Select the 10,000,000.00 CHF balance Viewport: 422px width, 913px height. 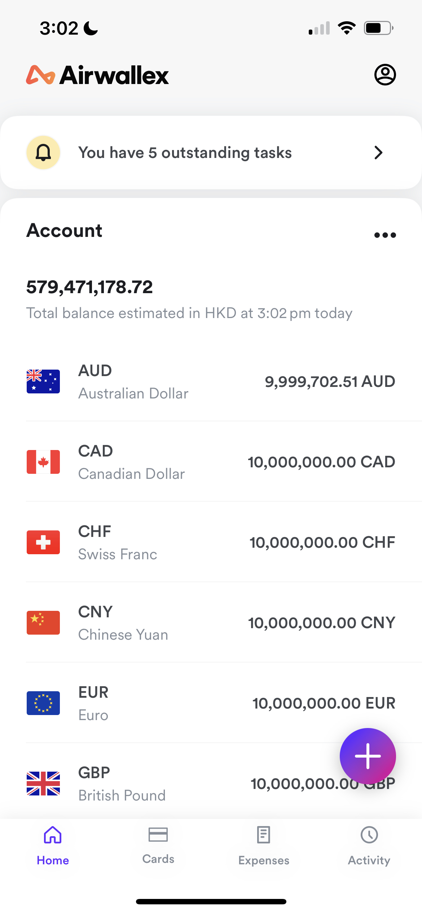click(322, 542)
